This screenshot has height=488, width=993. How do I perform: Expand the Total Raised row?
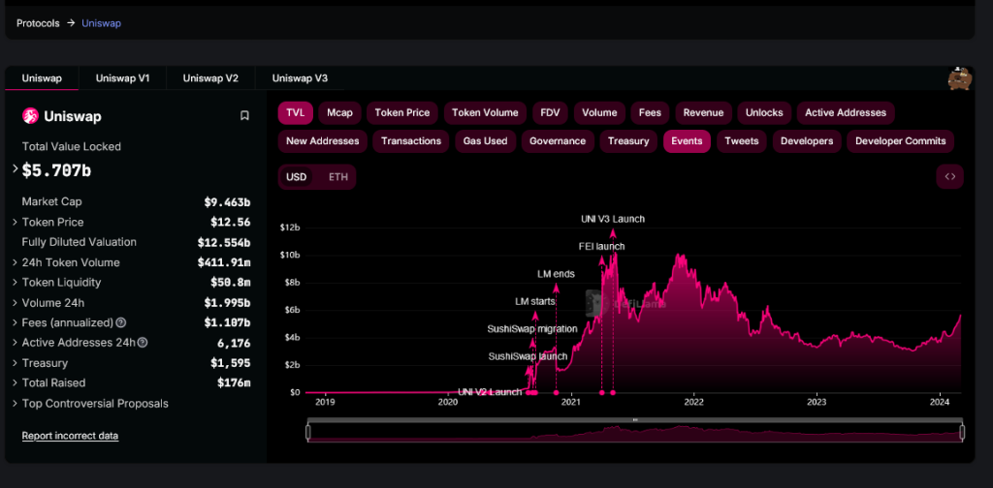click(x=15, y=383)
